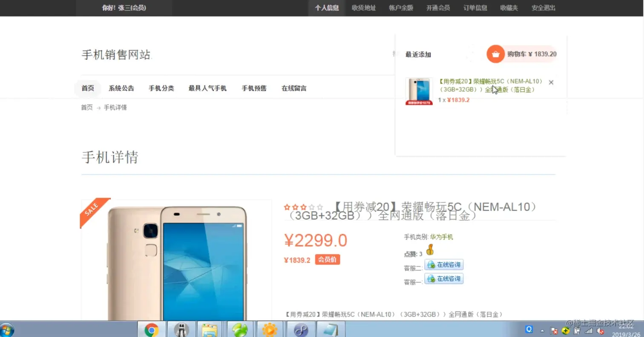Open the taskbar icon next to Chrome
Screen dimensions: 644x337
point(181,330)
